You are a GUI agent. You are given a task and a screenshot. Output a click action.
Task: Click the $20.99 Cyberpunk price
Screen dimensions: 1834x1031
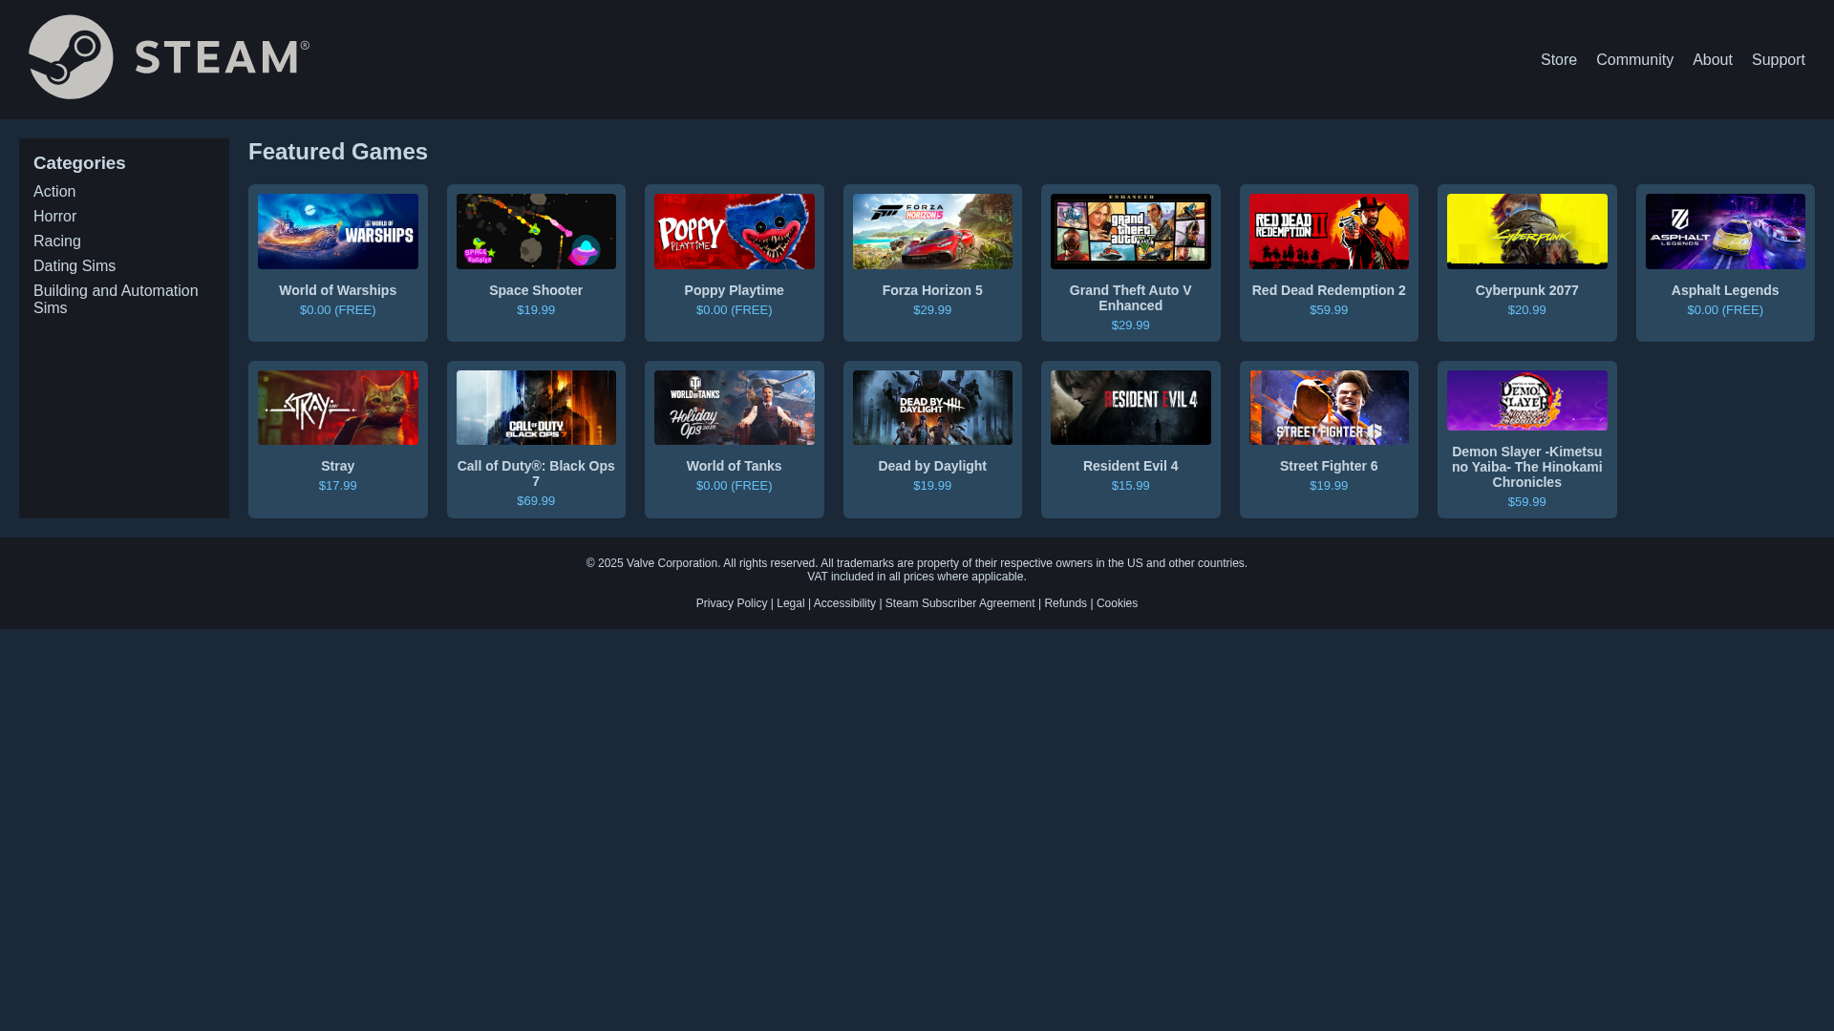tap(1526, 310)
